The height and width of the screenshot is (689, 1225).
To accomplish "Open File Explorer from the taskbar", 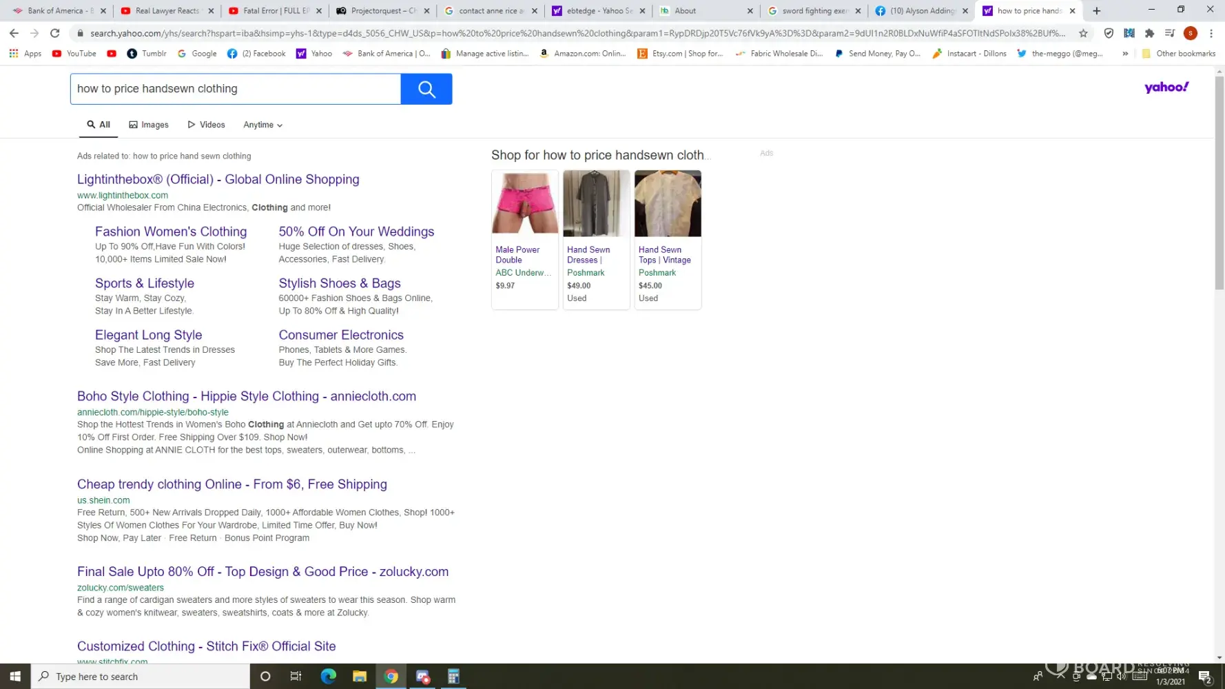I will (x=359, y=677).
